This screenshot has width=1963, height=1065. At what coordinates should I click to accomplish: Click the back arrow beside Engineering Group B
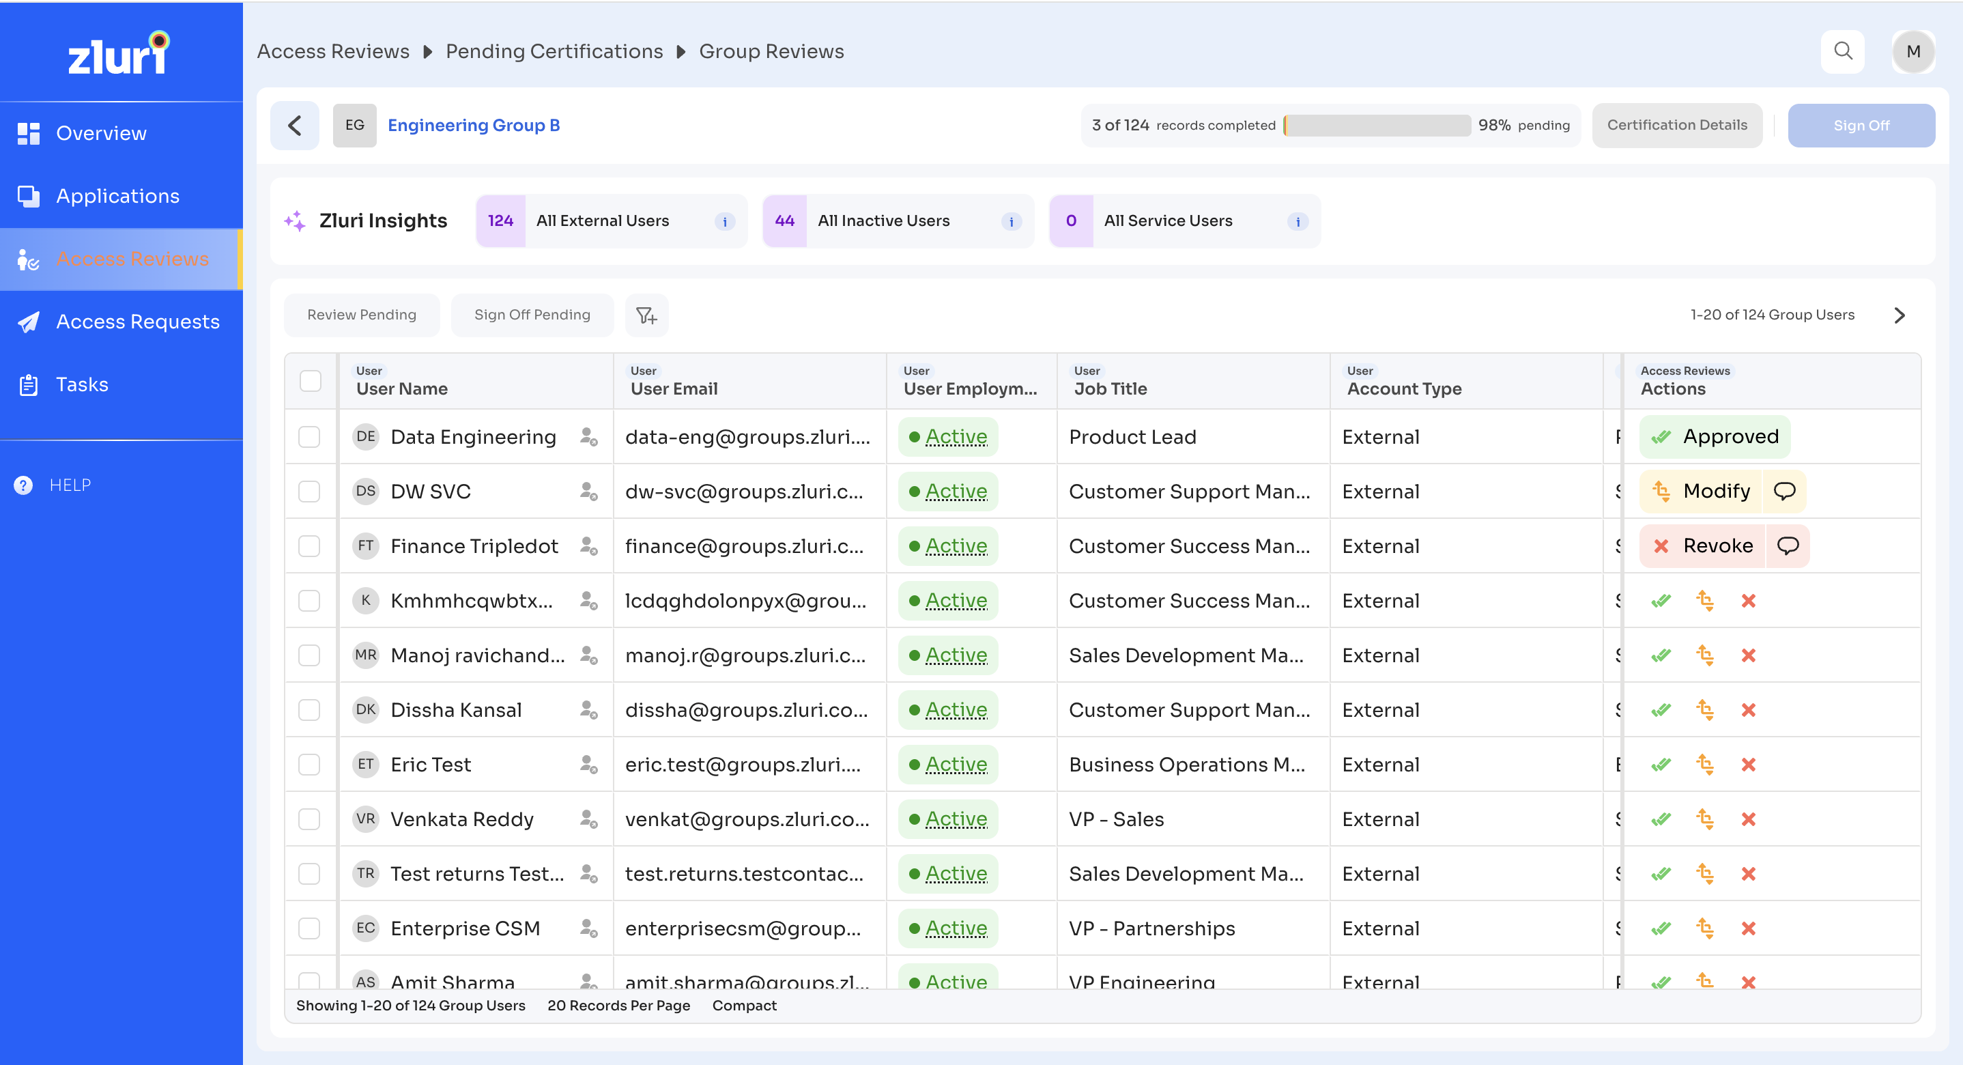295,125
